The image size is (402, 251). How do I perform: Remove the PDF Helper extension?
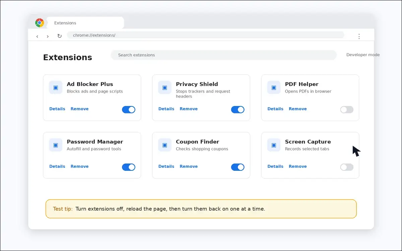[298, 109]
